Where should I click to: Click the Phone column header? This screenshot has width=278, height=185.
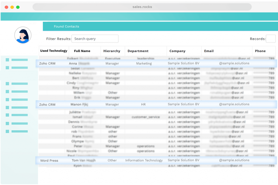coord(260,51)
